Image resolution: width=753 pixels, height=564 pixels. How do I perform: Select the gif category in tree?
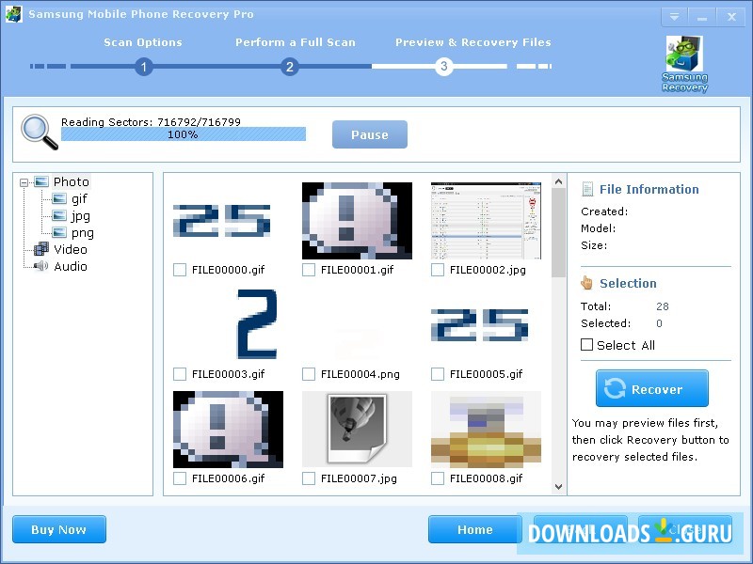(79, 199)
